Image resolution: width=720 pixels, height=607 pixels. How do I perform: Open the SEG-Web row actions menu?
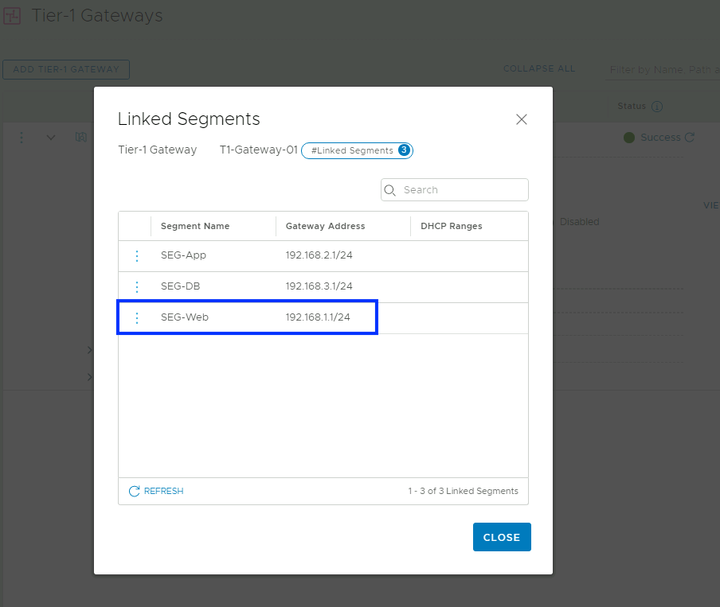coord(136,317)
